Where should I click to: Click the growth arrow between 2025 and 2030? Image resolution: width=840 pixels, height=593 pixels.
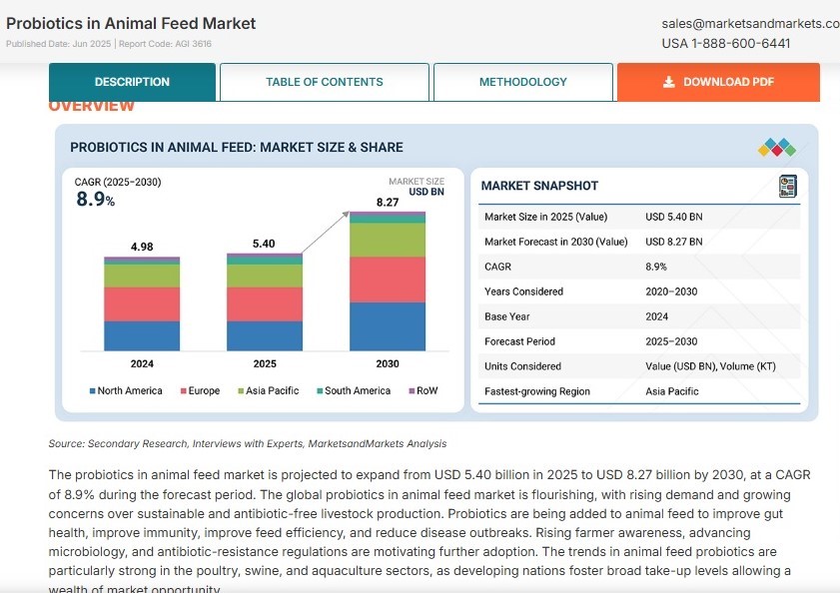(x=326, y=232)
